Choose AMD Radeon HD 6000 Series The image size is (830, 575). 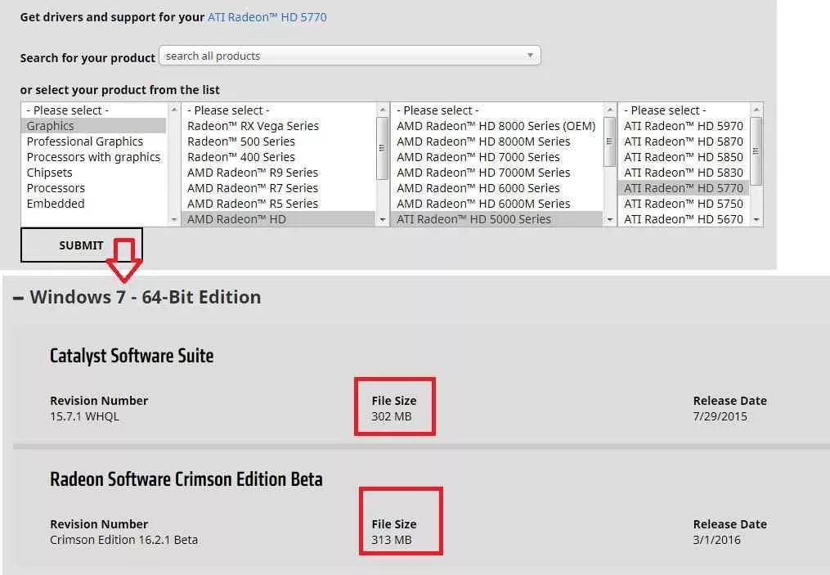point(497,188)
